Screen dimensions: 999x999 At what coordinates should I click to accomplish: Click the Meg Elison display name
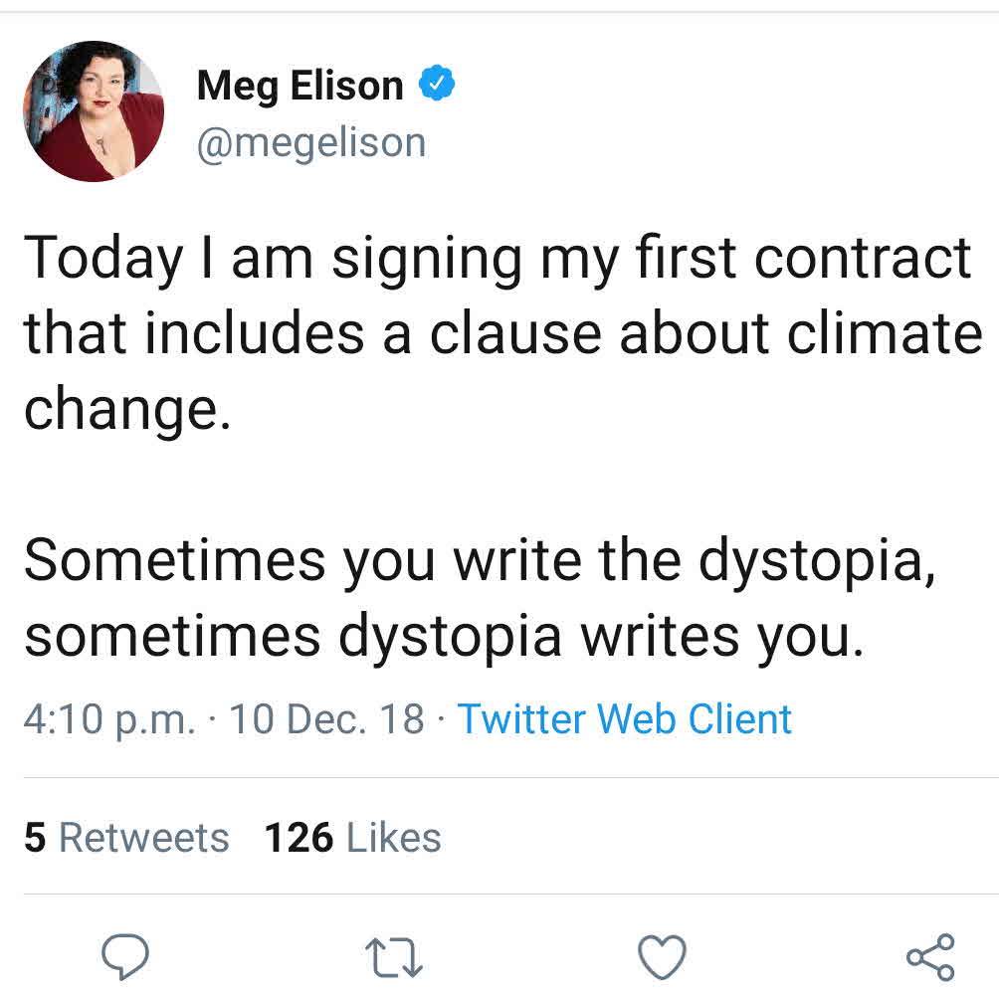(300, 86)
